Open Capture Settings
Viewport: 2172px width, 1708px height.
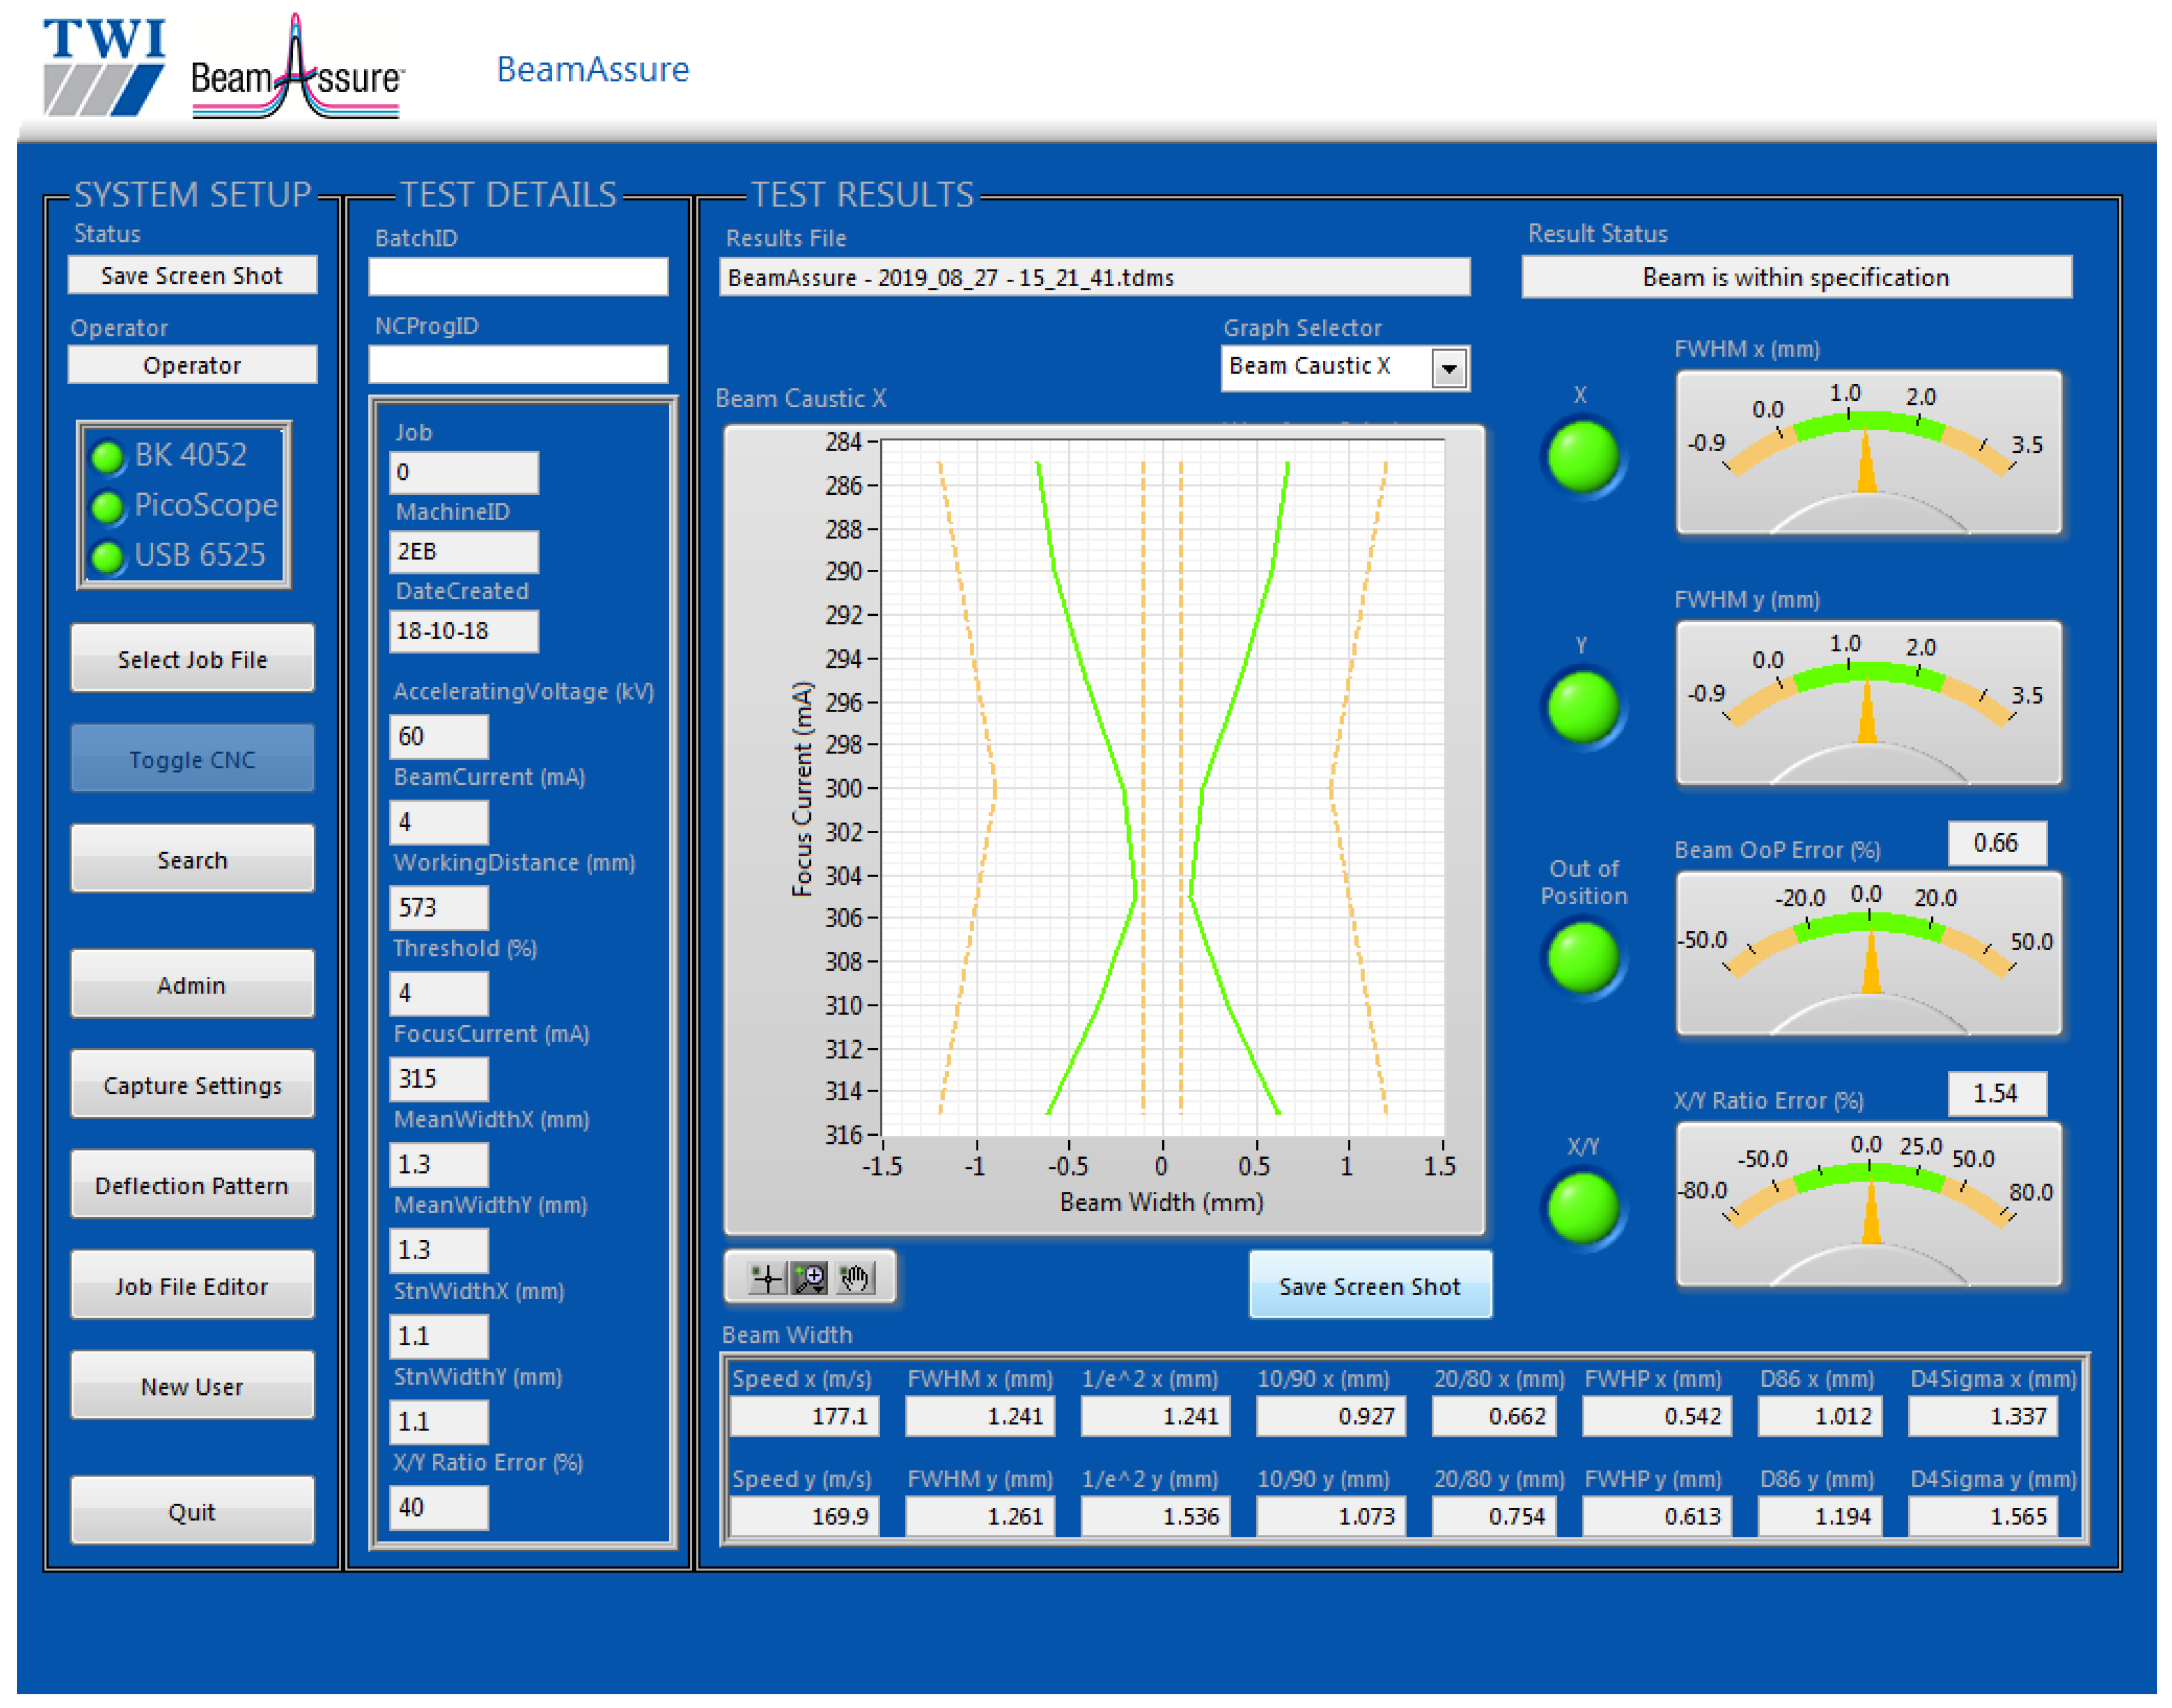pos(192,1085)
